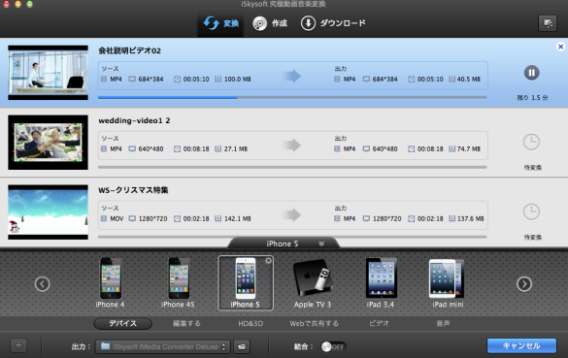Open the output folder dropdown
Image resolution: width=568 pixels, height=358 pixels.
(x=163, y=346)
